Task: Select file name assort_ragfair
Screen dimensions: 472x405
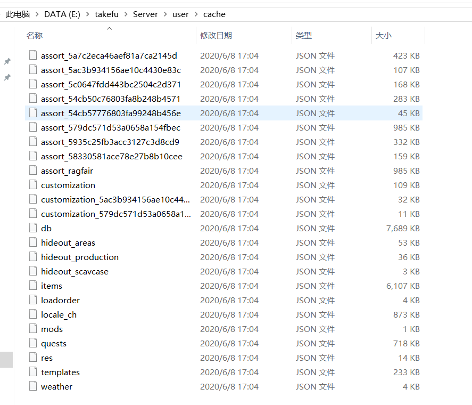Action: pos(67,171)
